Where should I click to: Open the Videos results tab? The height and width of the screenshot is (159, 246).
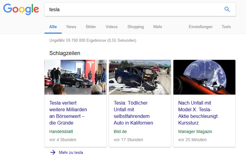pos(111,27)
